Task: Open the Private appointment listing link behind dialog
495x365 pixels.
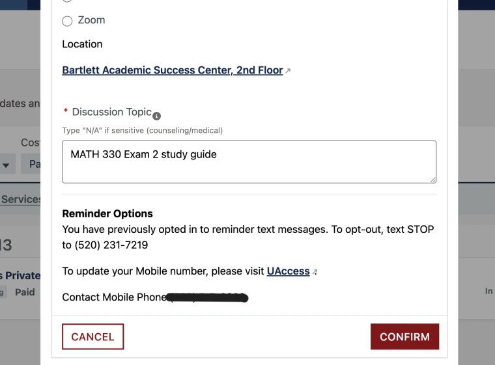Action: [x=22, y=276]
